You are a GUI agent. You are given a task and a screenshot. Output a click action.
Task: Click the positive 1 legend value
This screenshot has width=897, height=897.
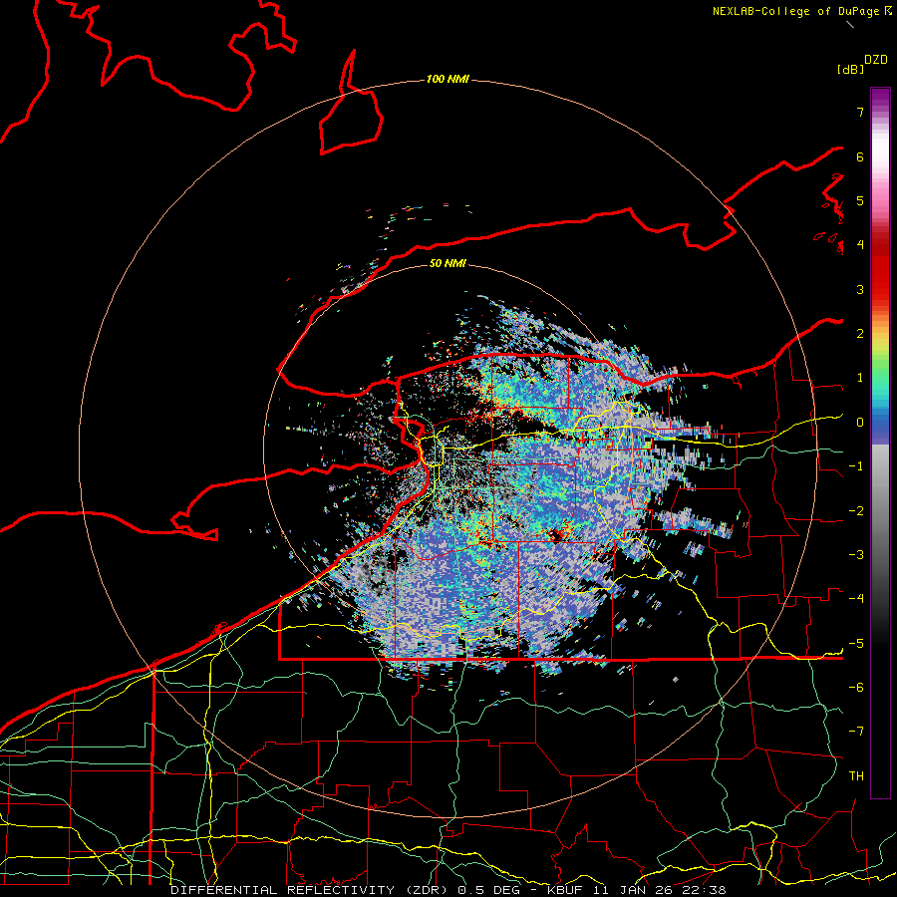point(860,378)
